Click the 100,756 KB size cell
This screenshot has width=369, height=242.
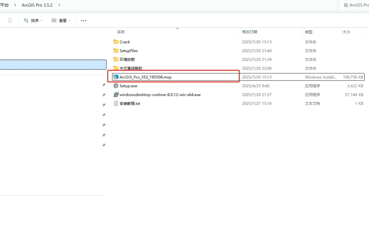[353, 77]
